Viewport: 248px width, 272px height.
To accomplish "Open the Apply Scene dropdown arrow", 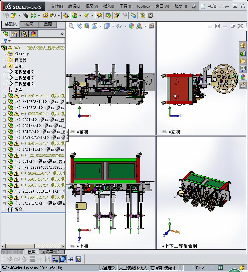I will 145,26.
